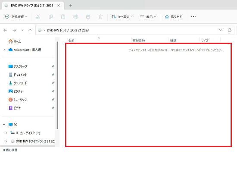
Task: Select PC in navigation pane
Action: coord(13,125)
